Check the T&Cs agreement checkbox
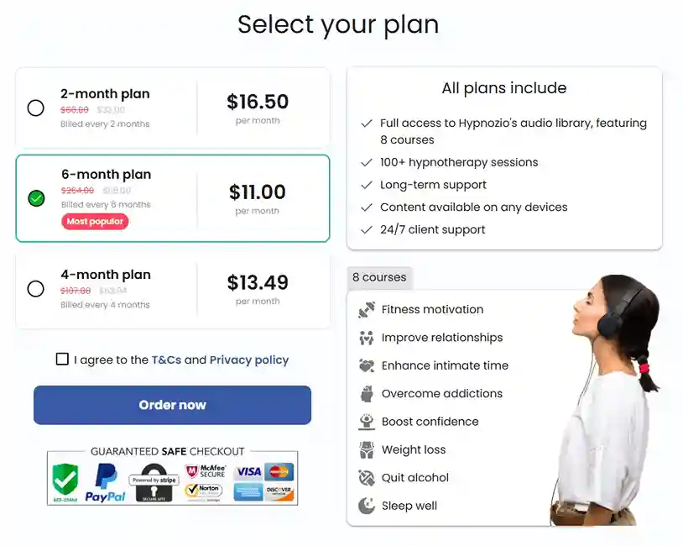 62,359
